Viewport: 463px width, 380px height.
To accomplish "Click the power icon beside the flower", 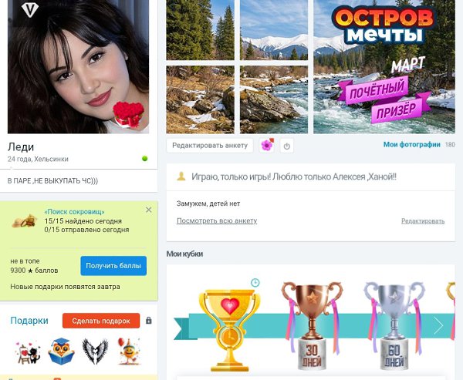I will pyautogui.click(x=287, y=146).
